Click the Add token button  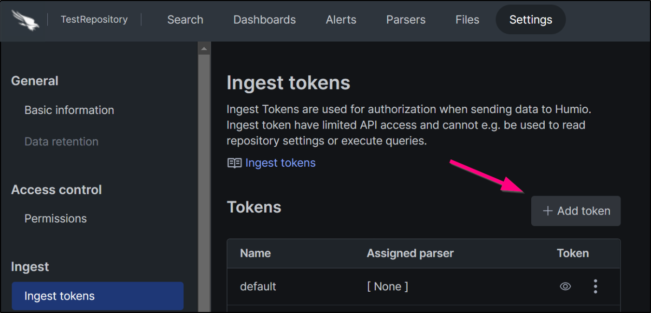[576, 211]
